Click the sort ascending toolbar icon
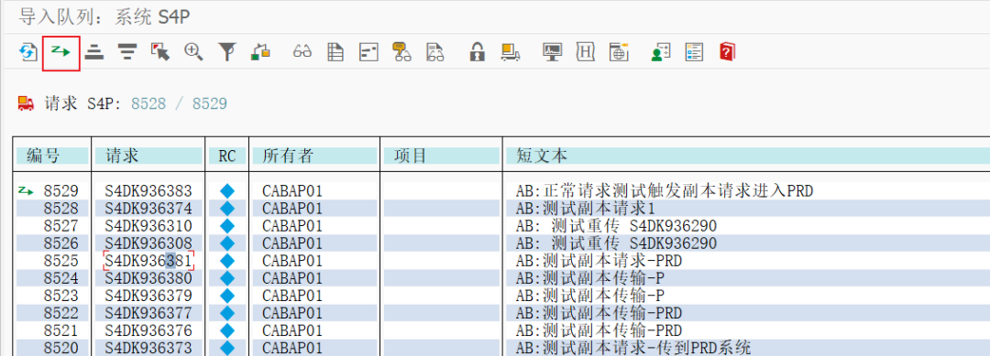The height and width of the screenshot is (356, 990). [94, 51]
